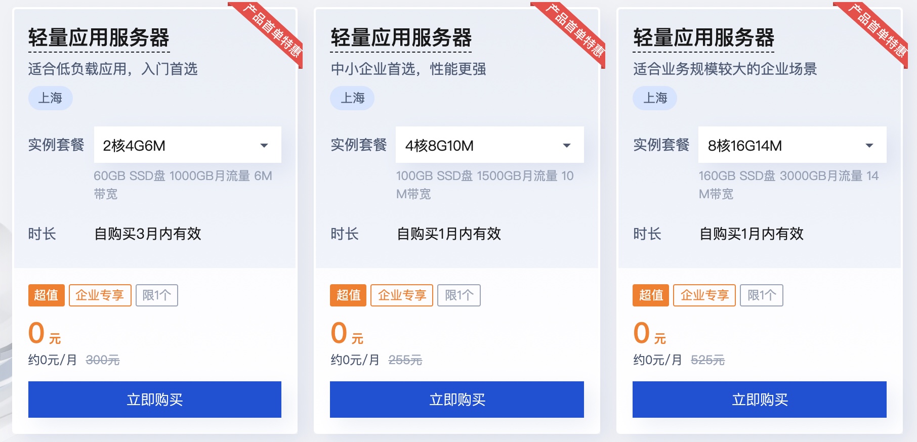This screenshot has height=442, width=917.
Task: Click 立即购买 on the 4核8G10M card
Action: (456, 400)
